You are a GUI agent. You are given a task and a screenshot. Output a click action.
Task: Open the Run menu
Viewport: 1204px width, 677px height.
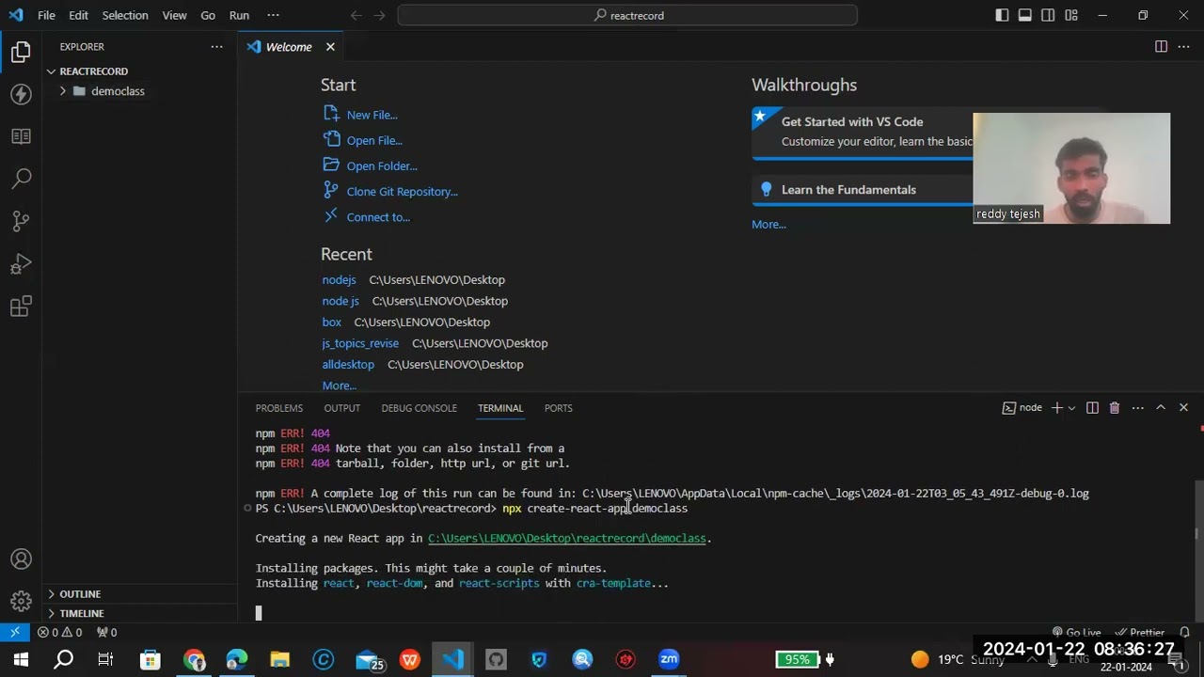[x=239, y=15]
